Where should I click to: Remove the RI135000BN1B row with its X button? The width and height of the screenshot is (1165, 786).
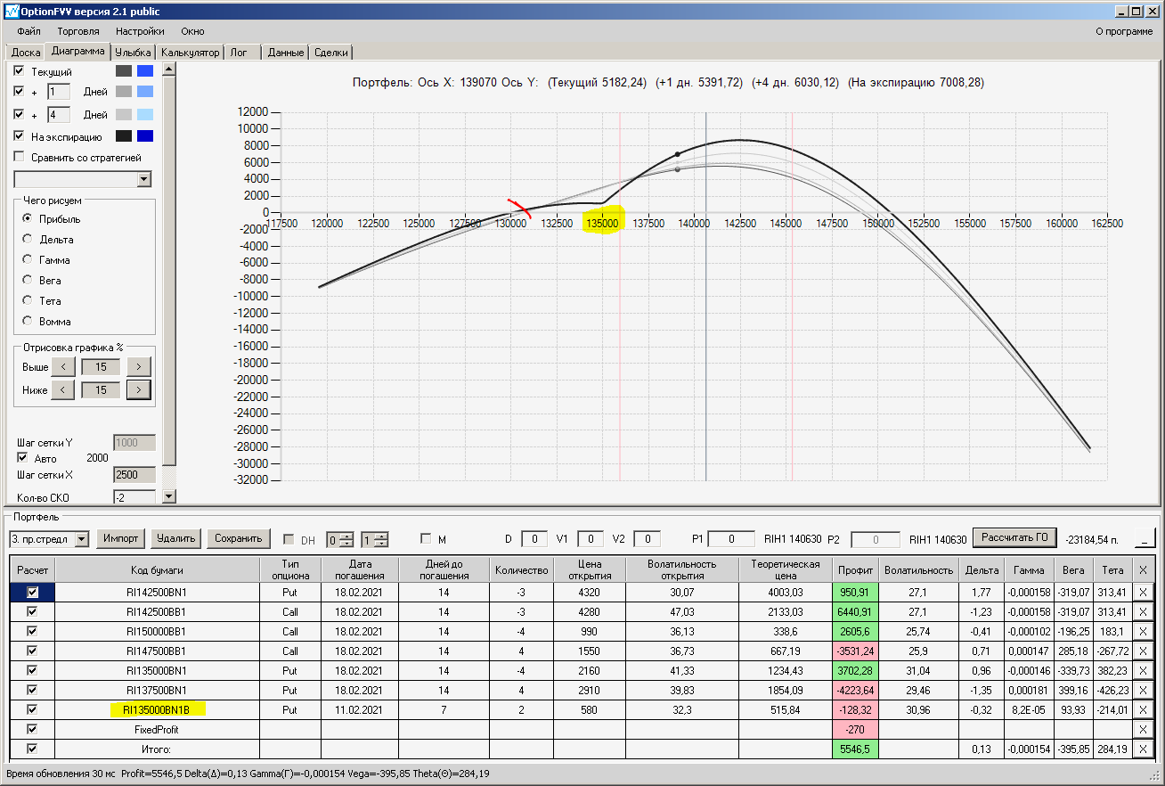click(x=1143, y=709)
